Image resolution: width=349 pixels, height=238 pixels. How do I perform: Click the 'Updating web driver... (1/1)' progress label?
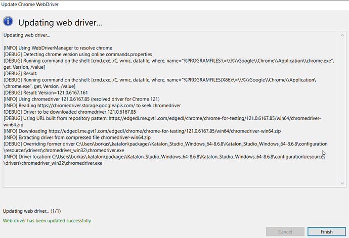(32, 211)
